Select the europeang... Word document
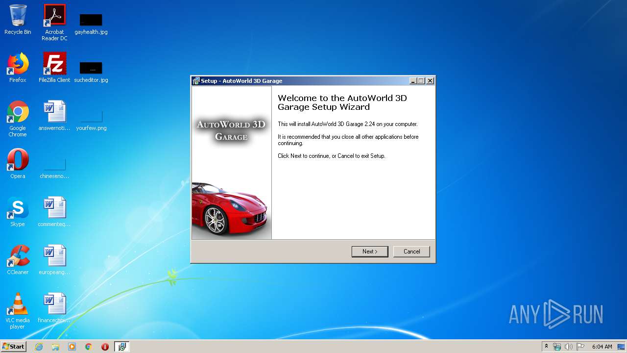The image size is (627, 353). (x=54, y=260)
